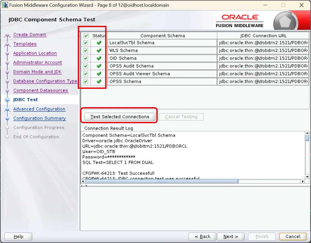Select the WLS Schema cell
This screenshot has height=243, width=311.
(x=162, y=51)
